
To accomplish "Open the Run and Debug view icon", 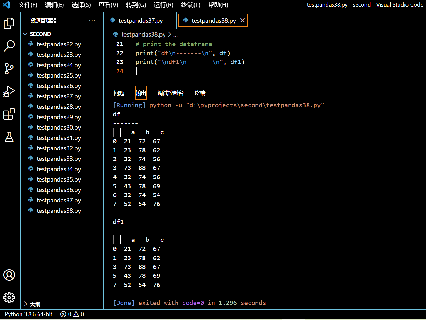I will (9, 91).
